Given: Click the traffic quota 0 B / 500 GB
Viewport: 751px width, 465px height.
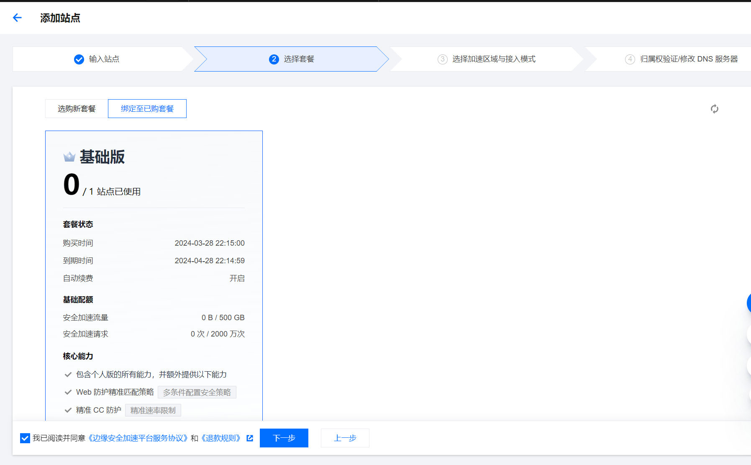Looking at the screenshot, I should pyautogui.click(x=223, y=318).
